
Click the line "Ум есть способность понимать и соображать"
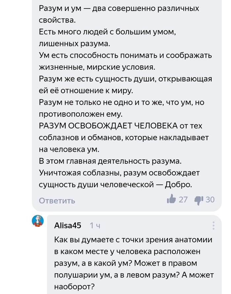[x=125, y=55]
